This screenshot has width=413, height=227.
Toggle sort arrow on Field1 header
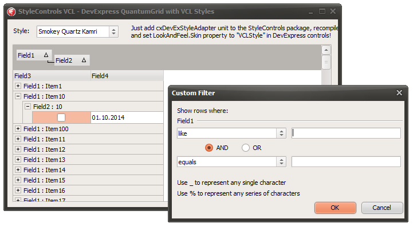(46, 55)
